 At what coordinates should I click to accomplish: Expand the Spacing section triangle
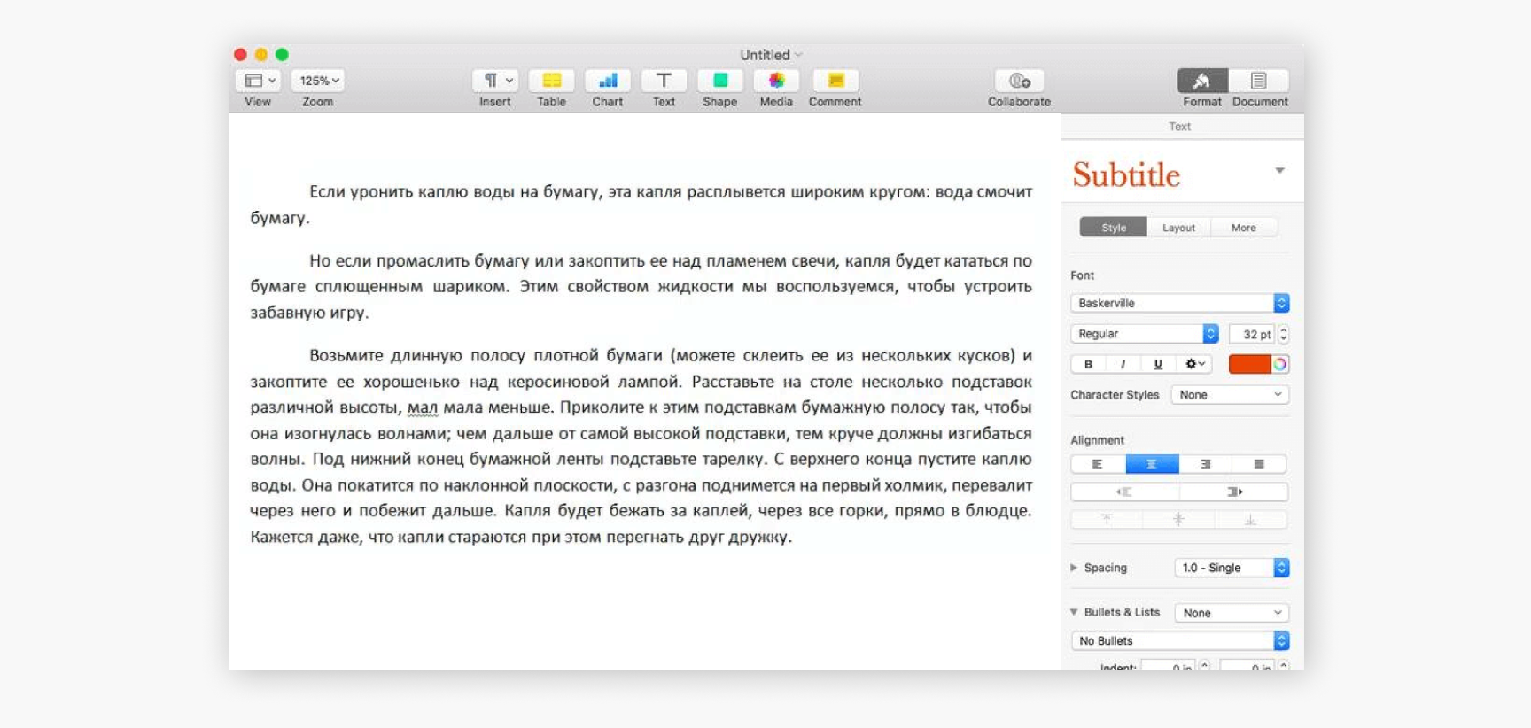1074,568
